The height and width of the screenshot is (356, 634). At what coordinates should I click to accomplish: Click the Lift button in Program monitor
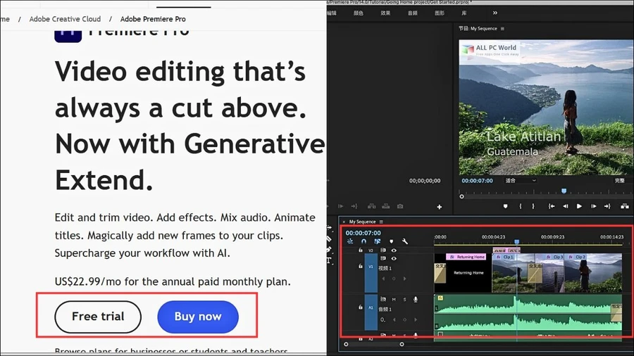point(625,206)
